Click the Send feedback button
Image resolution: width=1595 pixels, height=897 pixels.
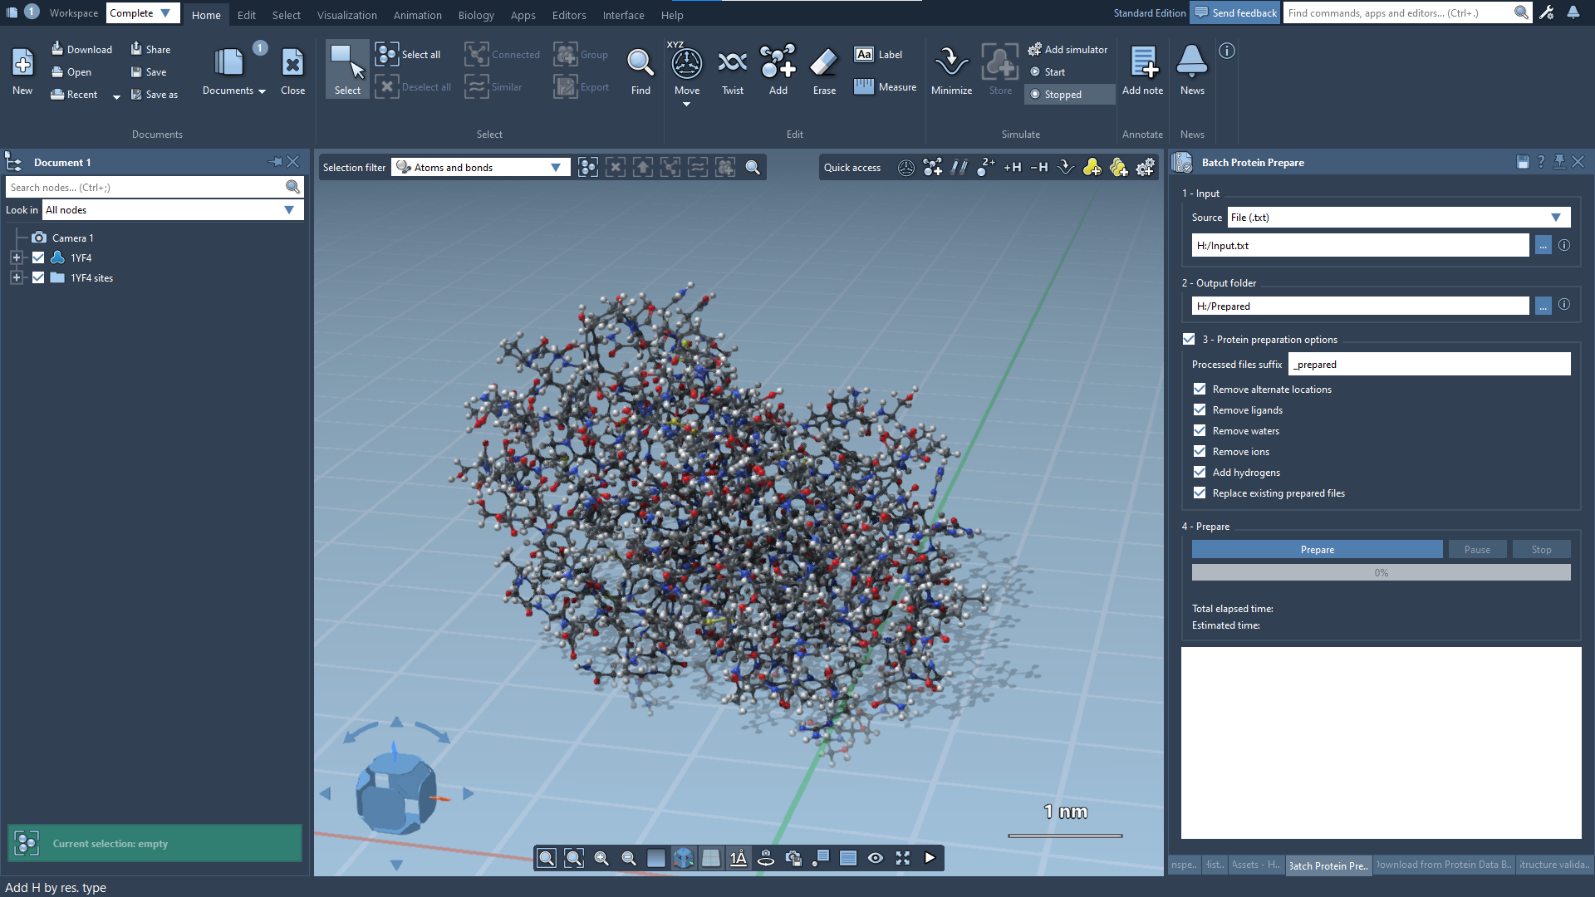tap(1234, 12)
